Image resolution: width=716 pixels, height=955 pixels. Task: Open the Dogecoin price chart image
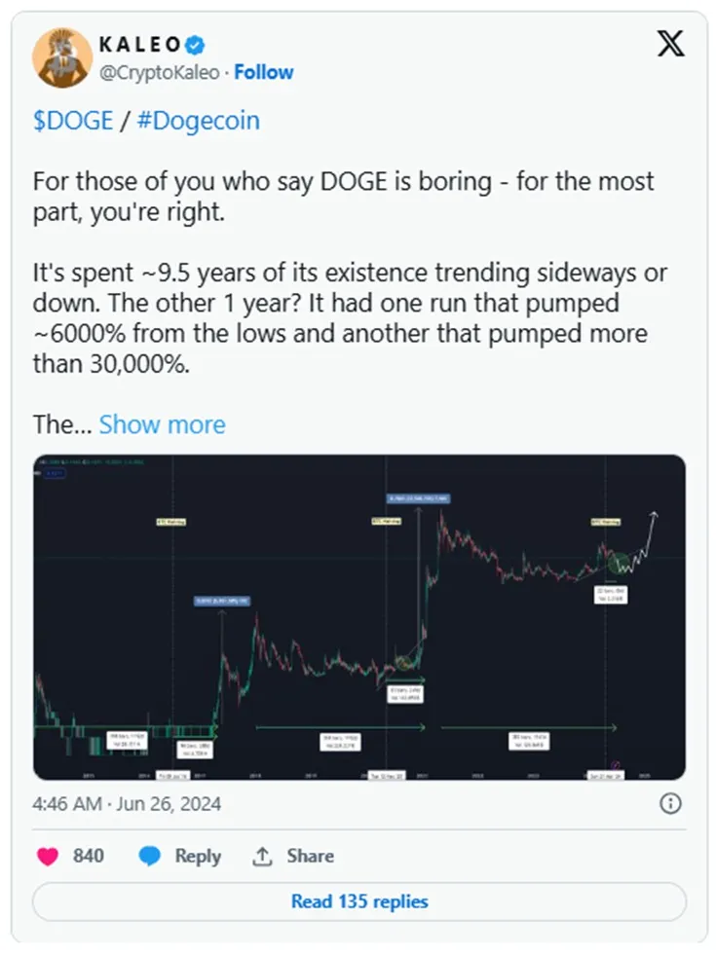point(358,616)
